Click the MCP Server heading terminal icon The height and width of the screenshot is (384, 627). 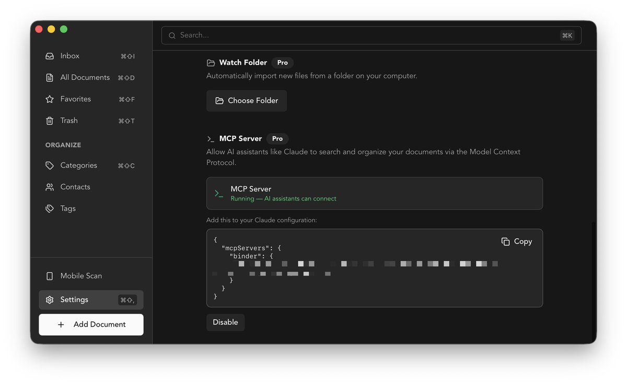[211, 139]
